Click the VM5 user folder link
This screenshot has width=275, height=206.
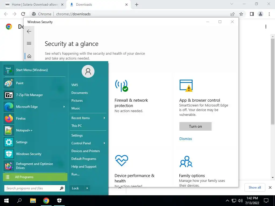point(75,85)
